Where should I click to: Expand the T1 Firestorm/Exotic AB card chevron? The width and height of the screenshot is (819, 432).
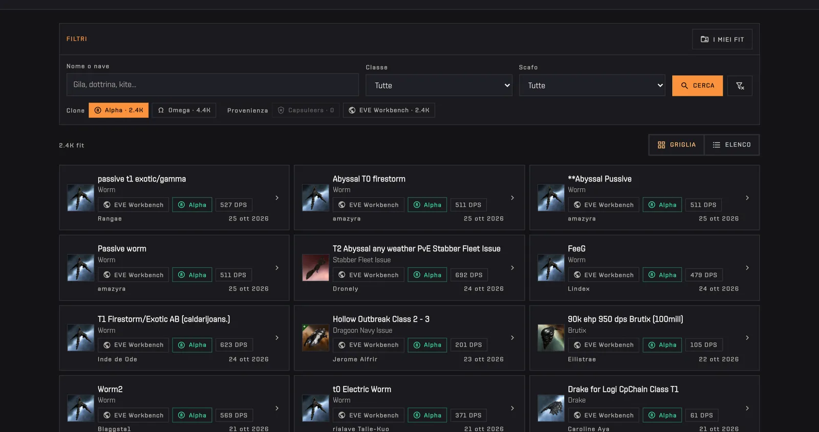pyautogui.click(x=277, y=338)
